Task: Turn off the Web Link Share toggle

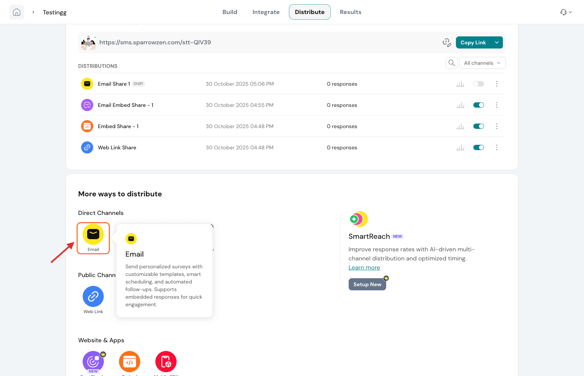Action: coord(478,147)
